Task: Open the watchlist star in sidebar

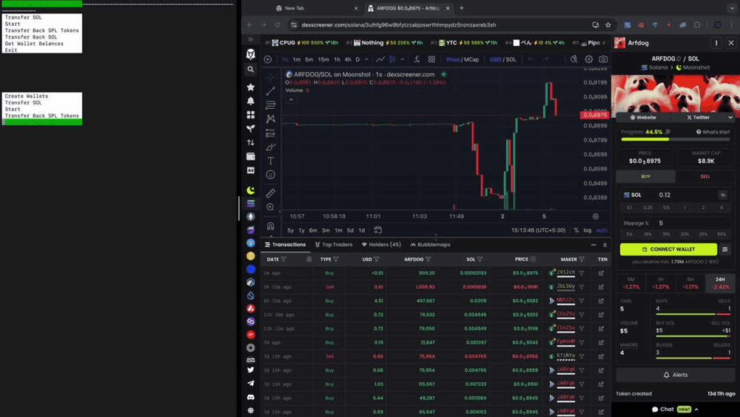Action: (x=251, y=87)
